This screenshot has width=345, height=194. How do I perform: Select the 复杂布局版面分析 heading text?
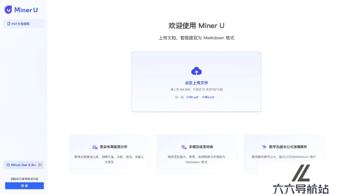click(113, 147)
